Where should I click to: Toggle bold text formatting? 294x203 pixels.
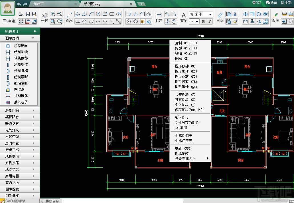(x=203, y=21)
